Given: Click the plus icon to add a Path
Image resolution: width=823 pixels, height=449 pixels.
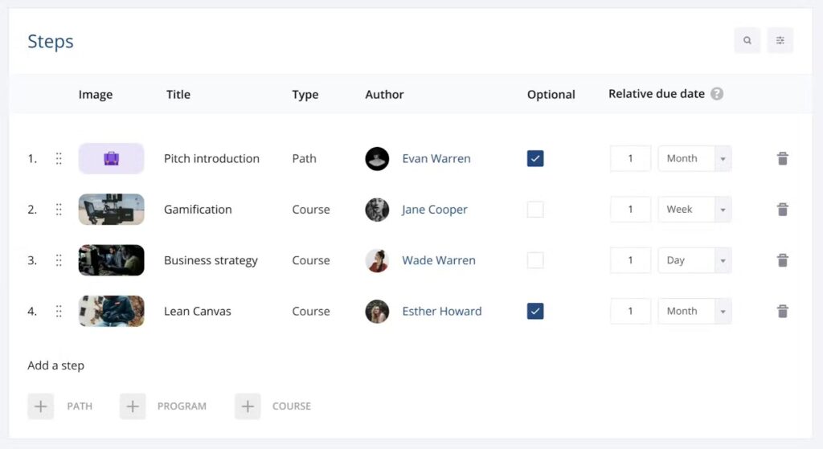Looking at the screenshot, I should point(40,406).
